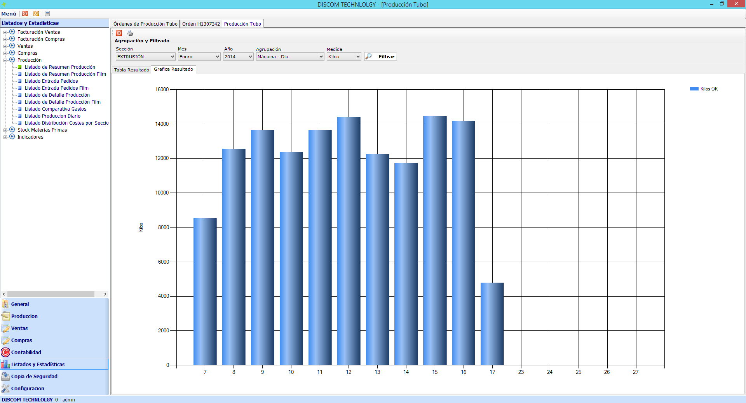Expand the Facturación Ventas tree node
Viewport: 746px width, 403px height.
[5, 32]
